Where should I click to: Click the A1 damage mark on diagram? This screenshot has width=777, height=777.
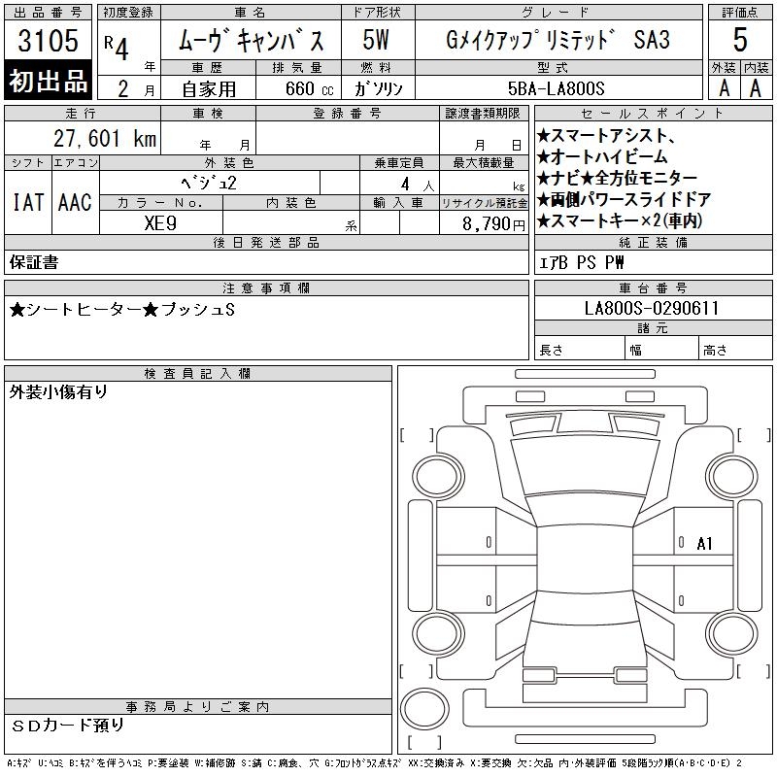click(704, 544)
